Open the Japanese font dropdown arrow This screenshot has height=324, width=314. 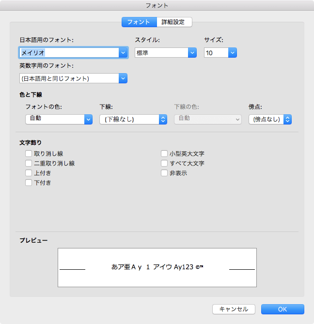pyautogui.click(x=123, y=53)
